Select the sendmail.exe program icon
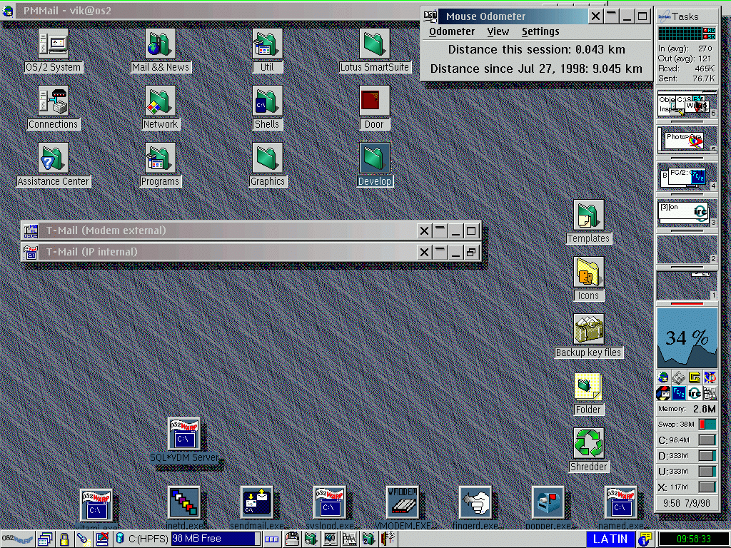This screenshot has width=731, height=548. 257,502
